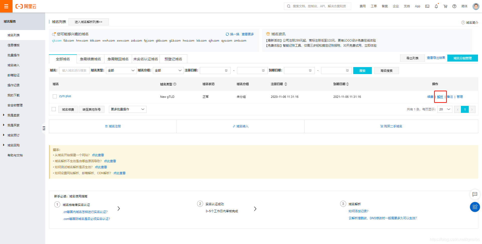Image resolution: width=482 pixels, height=244 pixels.
Task: Switch to 预登记域名 tab
Action: [x=173, y=59]
